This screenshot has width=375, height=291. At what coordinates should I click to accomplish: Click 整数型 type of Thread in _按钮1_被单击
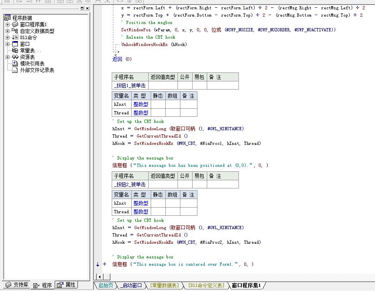(x=141, y=113)
